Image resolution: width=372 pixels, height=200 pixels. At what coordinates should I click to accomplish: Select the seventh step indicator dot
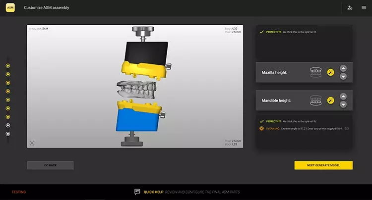[x=8, y=117]
